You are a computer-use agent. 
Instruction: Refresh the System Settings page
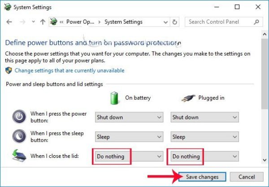175,22
